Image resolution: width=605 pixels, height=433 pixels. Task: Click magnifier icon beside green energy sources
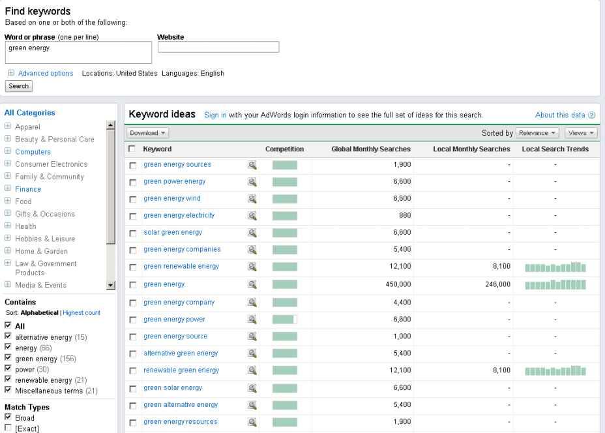coord(252,165)
